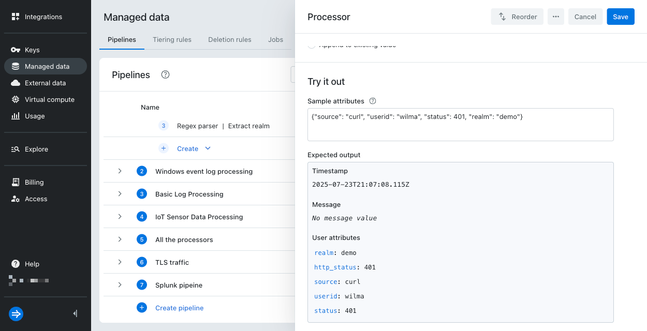Open Pipelines help tooltip icon
Screen dimensions: 647x331
point(165,74)
